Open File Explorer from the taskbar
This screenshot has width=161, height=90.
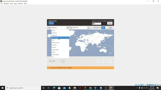75,88
